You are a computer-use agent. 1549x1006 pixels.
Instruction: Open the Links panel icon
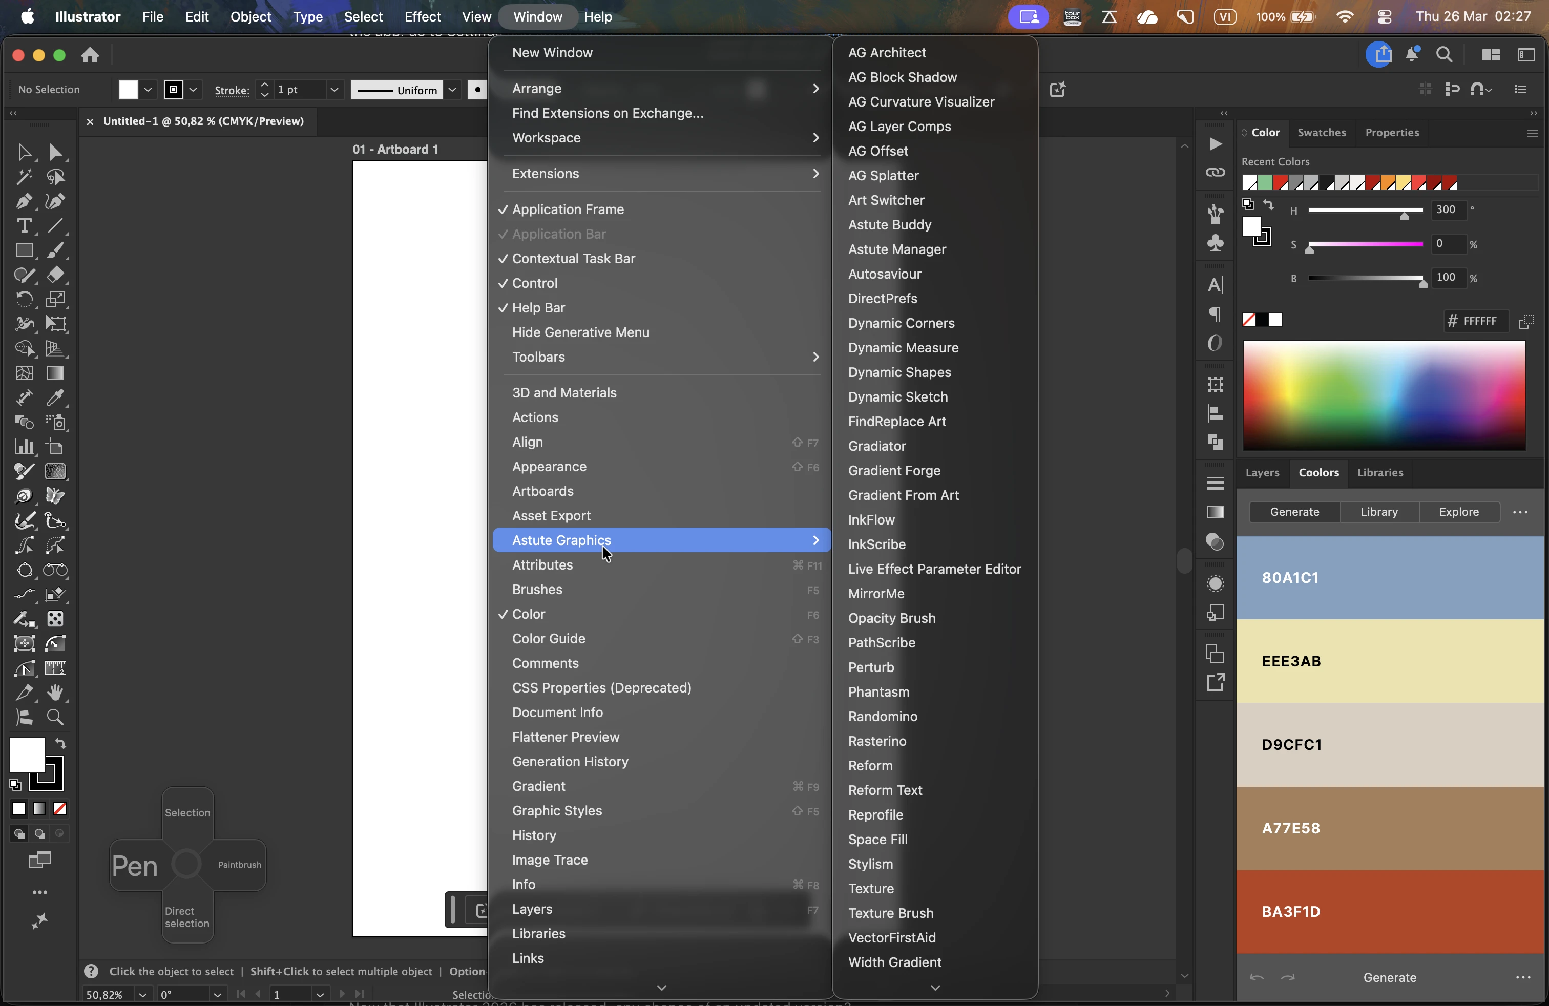[x=1215, y=173]
